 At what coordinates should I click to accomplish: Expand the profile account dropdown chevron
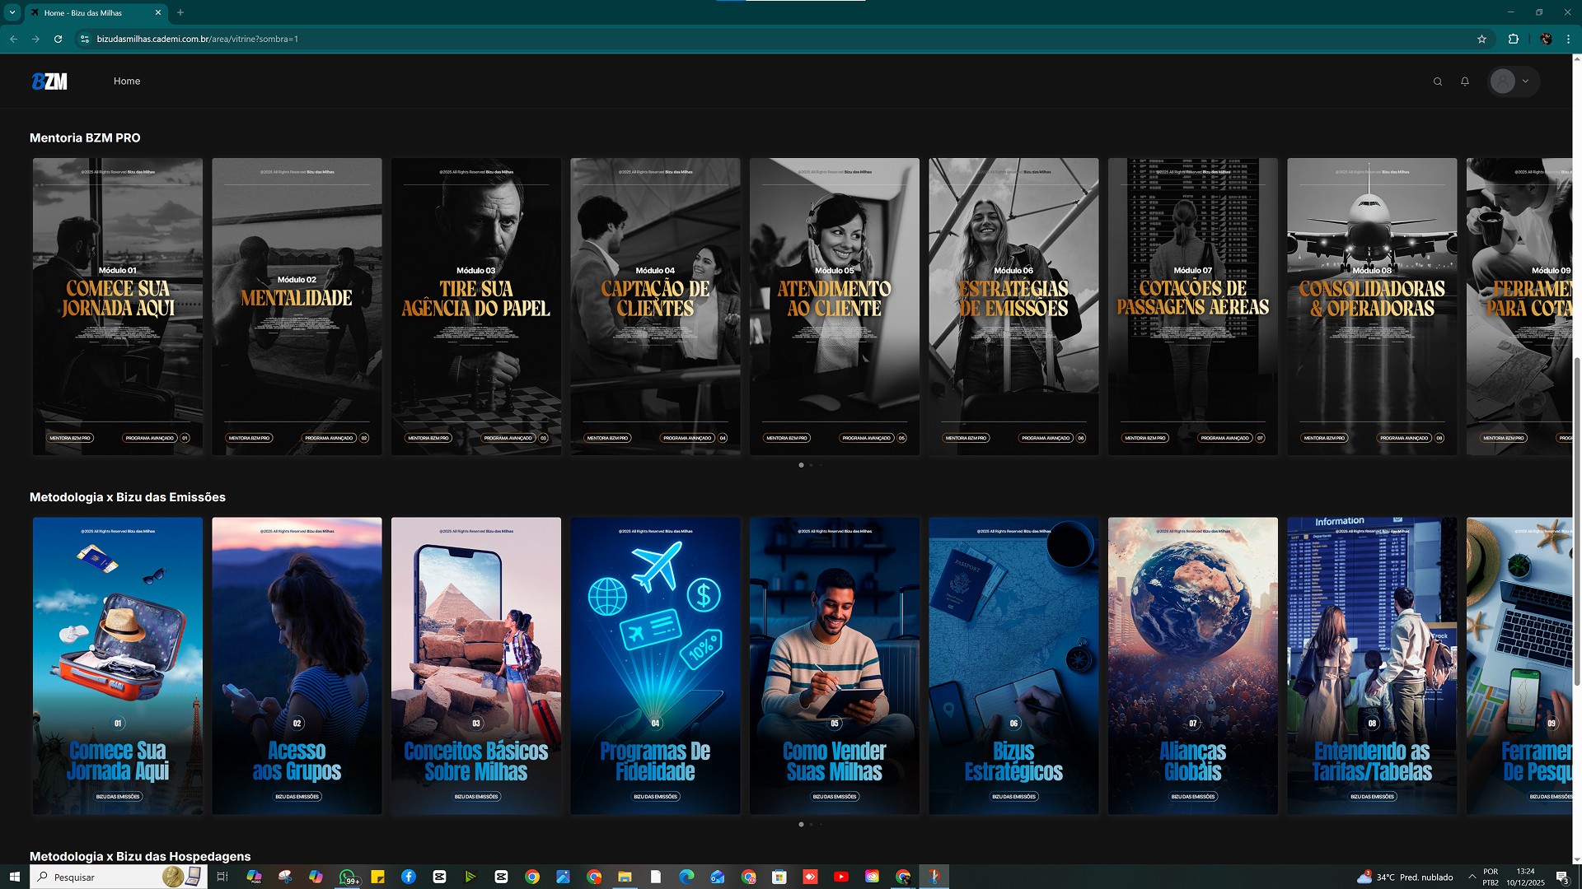coord(1526,81)
